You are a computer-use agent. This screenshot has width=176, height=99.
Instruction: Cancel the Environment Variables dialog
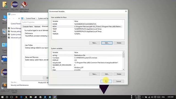[x=119, y=81]
